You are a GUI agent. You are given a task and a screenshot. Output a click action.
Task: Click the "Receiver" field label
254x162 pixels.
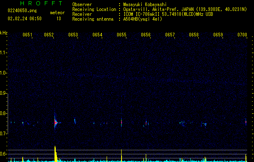(x=82, y=14)
